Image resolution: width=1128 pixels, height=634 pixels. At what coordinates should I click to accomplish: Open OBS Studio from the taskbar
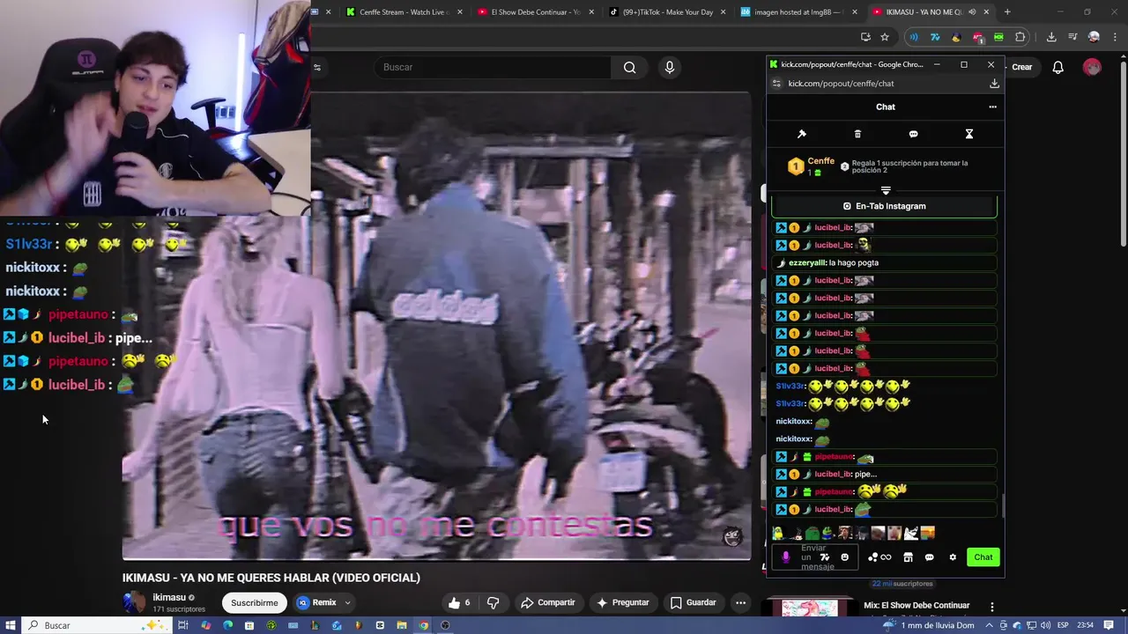tap(445, 625)
